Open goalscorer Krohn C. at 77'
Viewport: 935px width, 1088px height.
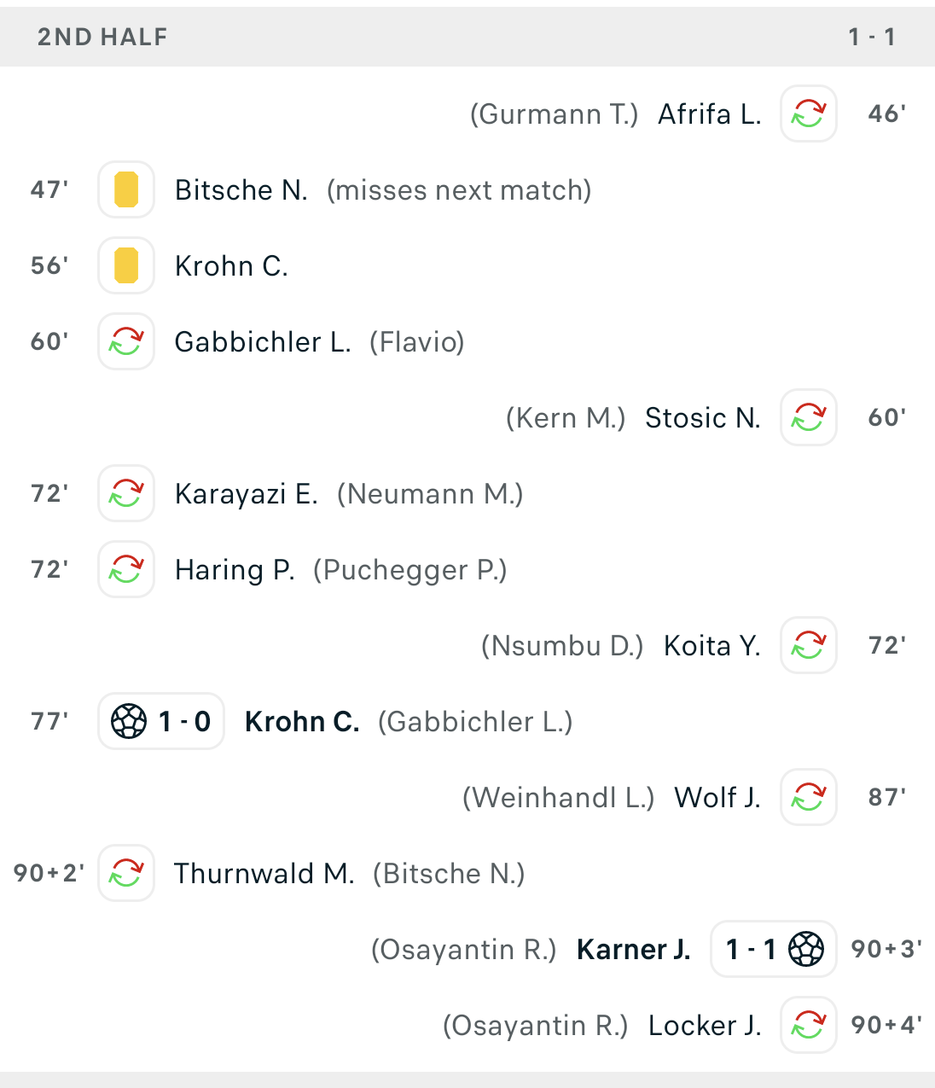pos(302,722)
